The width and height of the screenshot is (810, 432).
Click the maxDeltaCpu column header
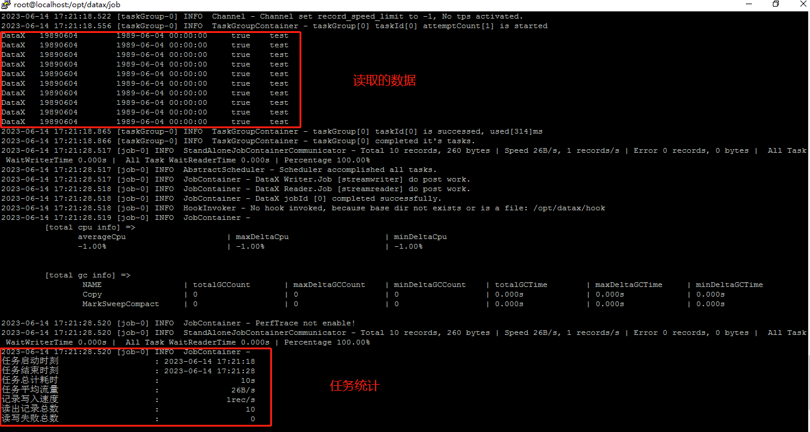click(262, 237)
